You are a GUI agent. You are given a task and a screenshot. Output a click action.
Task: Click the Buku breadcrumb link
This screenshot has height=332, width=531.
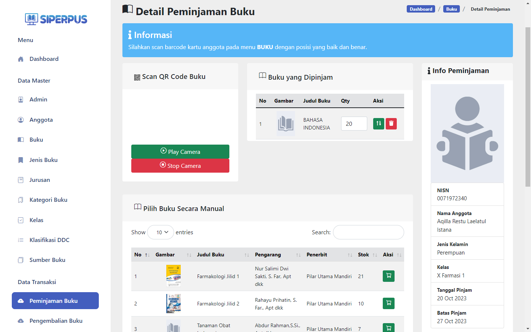451,9
